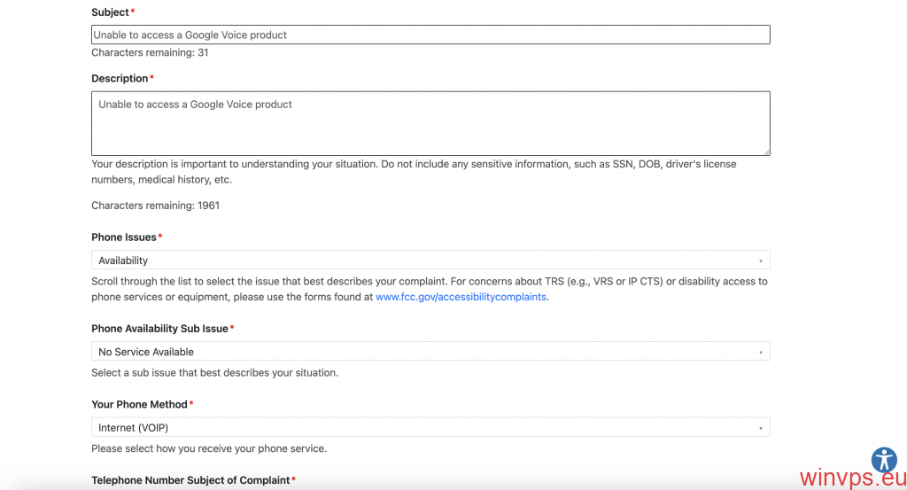
Task: Click the Phone Issues dropdown arrow
Action: (x=761, y=261)
